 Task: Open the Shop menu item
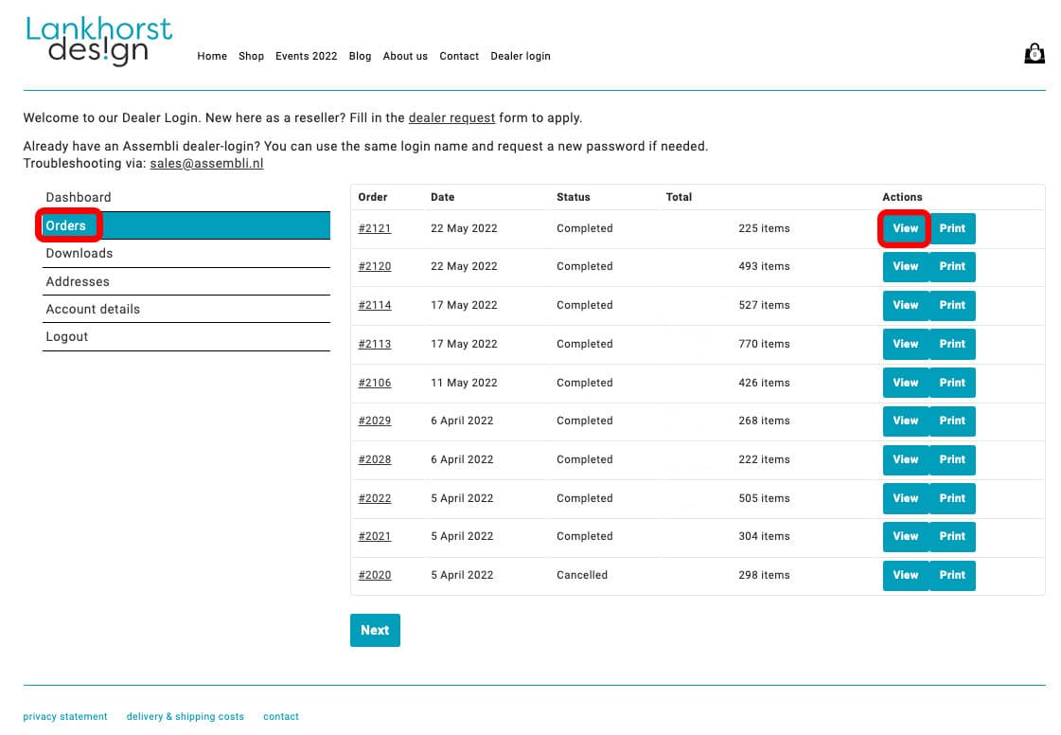251,56
